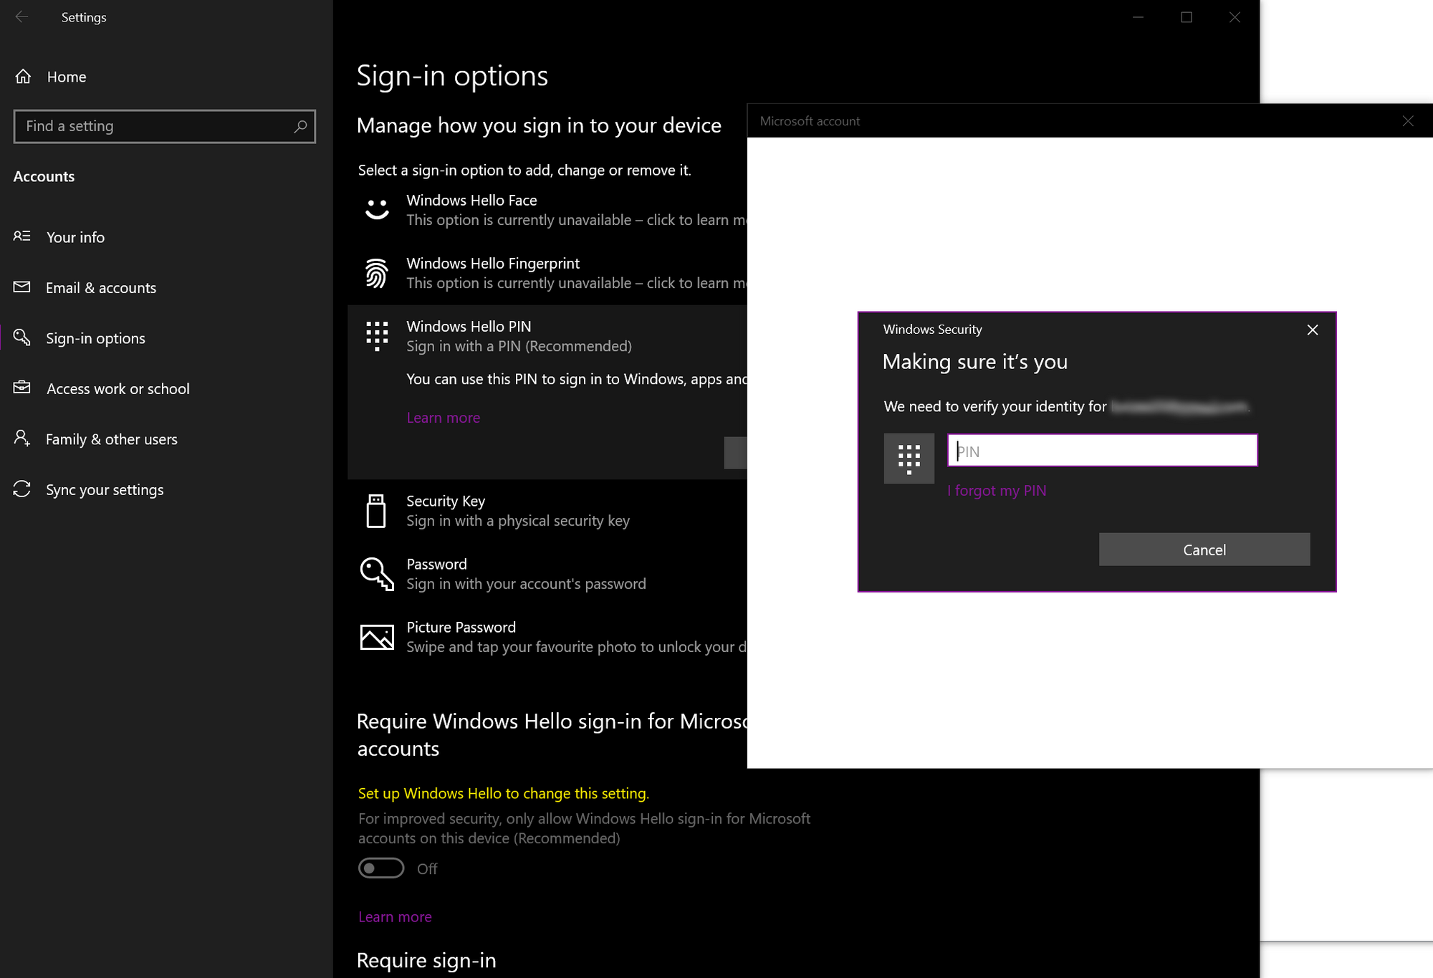Click the back arrow in Settings
The width and height of the screenshot is (1433, 978).
pos(22,16)
